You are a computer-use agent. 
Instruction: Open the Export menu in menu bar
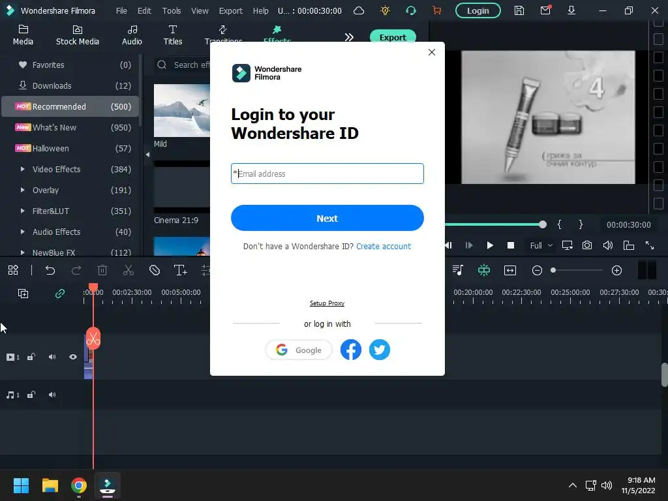[x=230, y=10]
